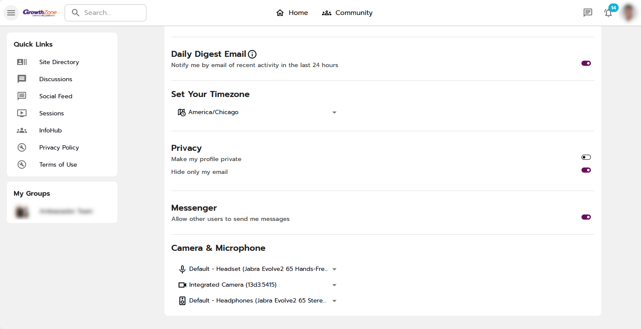Open the Community menu item
Viewport: 641px width, 329px height.
347,13
